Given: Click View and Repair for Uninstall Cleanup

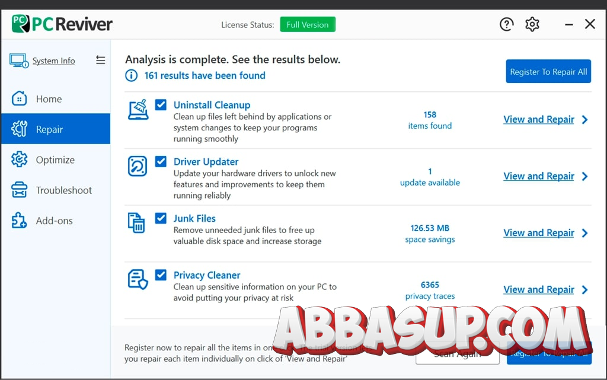Looking at the screenshot, I should coord(538,119).
